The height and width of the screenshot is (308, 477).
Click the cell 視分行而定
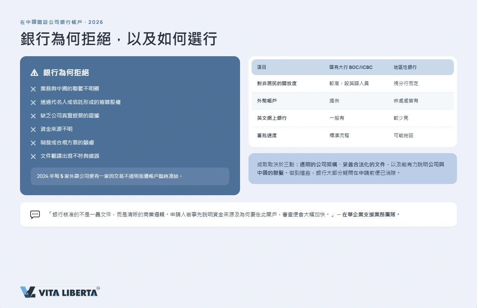click(406, 84)
